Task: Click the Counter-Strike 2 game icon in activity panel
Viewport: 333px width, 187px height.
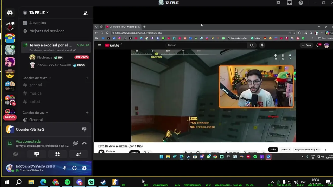Action: pyautogui.click(x=10, y=129)
